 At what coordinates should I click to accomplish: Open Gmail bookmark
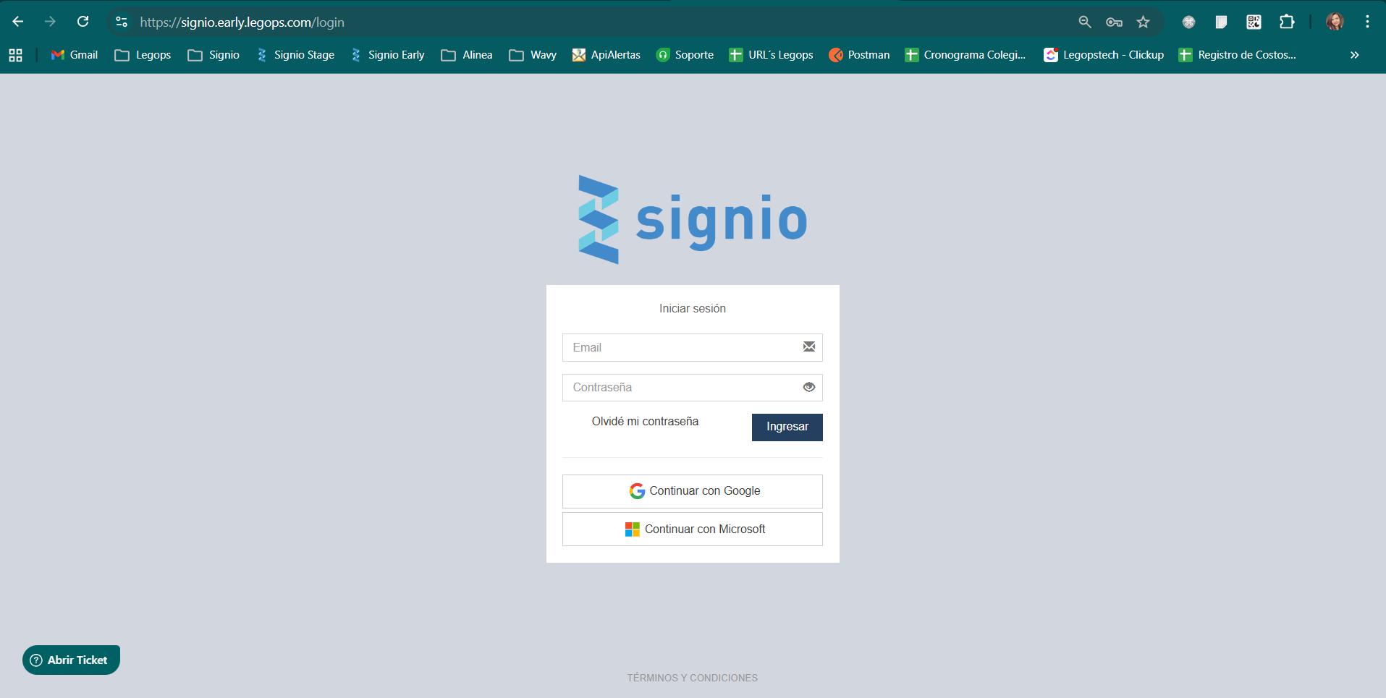75,55
